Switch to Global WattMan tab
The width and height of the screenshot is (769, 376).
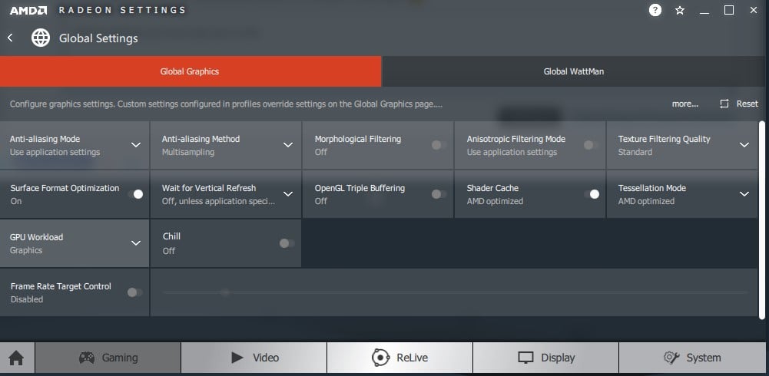[573, 71]
